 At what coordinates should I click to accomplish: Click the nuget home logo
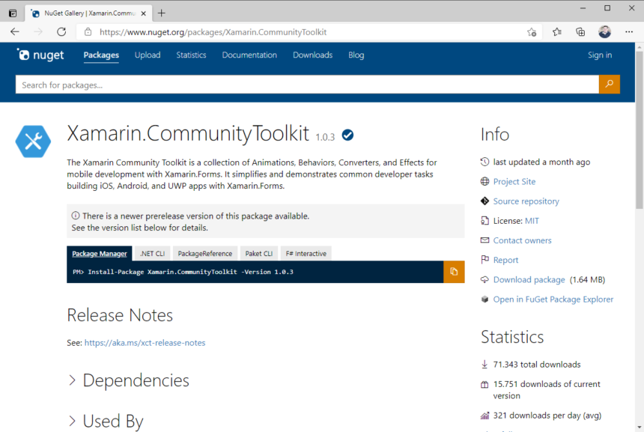tap(40, 55)
